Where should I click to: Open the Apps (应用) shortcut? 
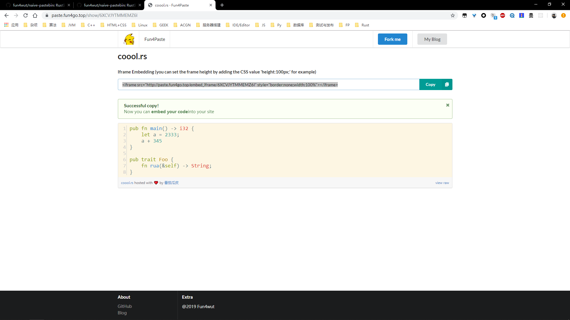11,25
